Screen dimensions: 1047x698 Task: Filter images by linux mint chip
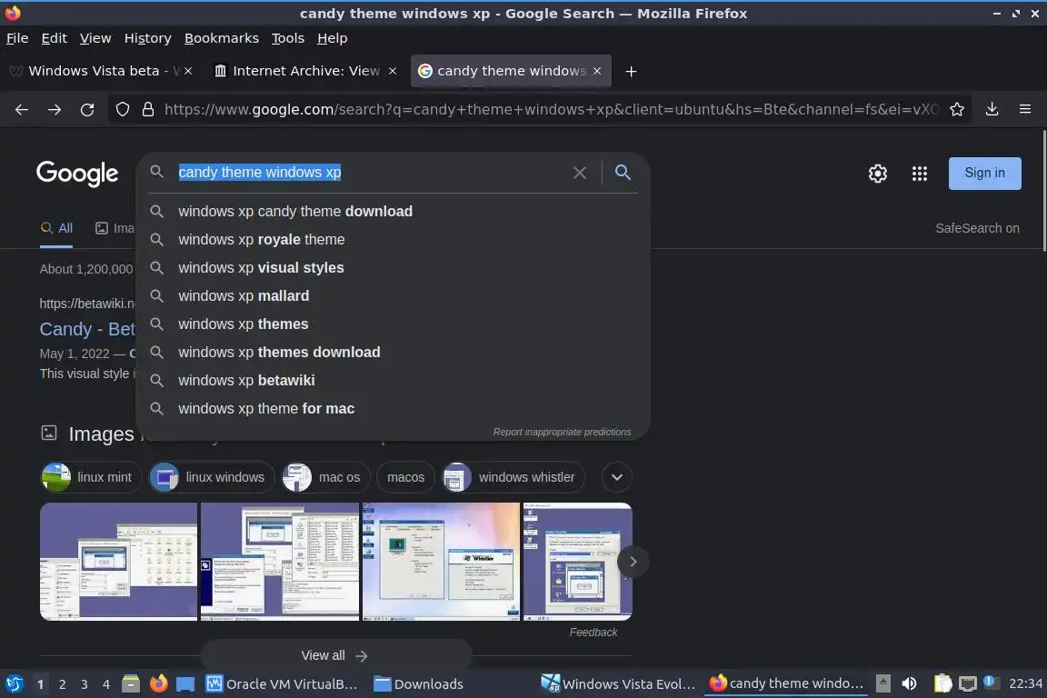click(x=91, y=477)
